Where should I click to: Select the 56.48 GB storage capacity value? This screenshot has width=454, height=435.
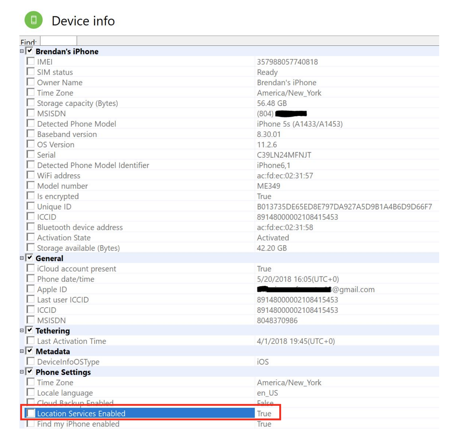[272, 103]
